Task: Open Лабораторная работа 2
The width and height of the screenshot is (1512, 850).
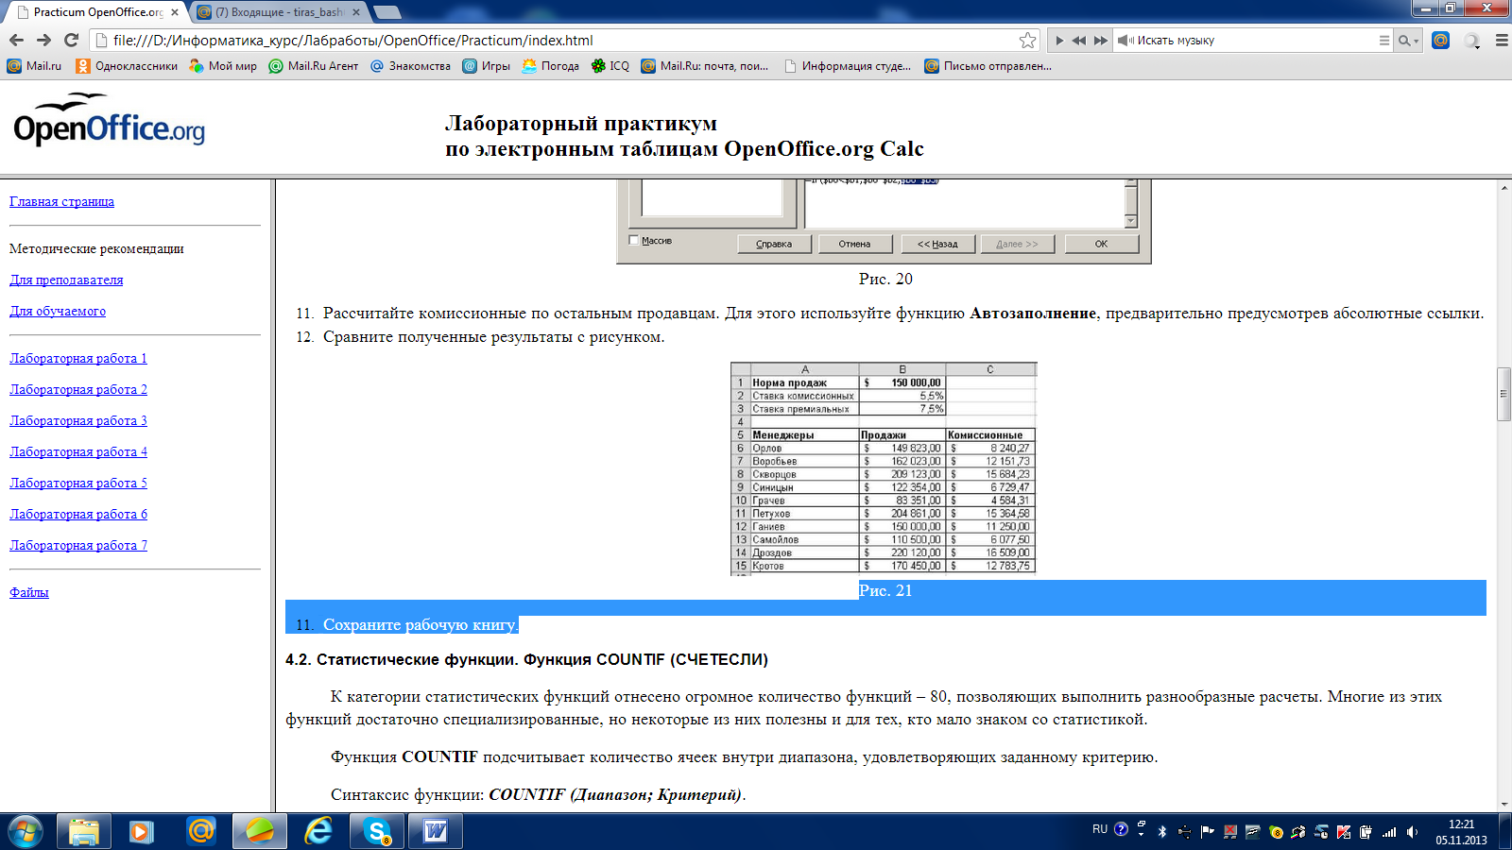Action: [x=78, y=389]
